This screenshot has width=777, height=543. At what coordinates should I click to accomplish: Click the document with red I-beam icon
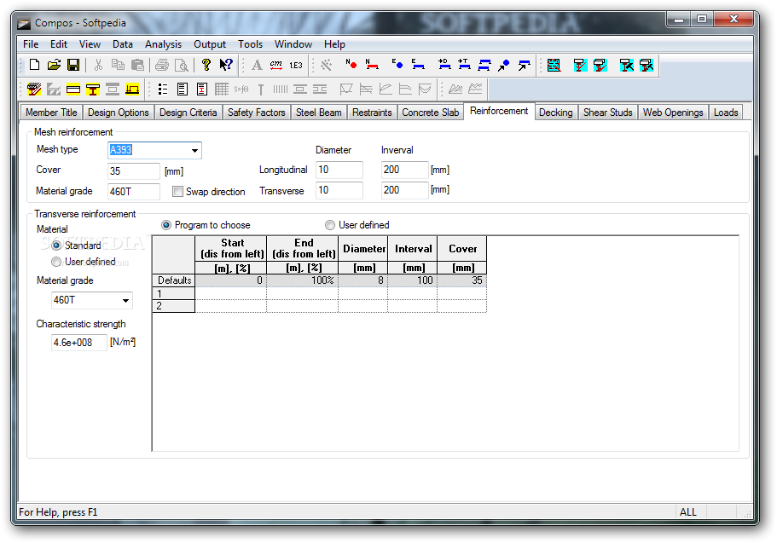[x=201, y=90]
